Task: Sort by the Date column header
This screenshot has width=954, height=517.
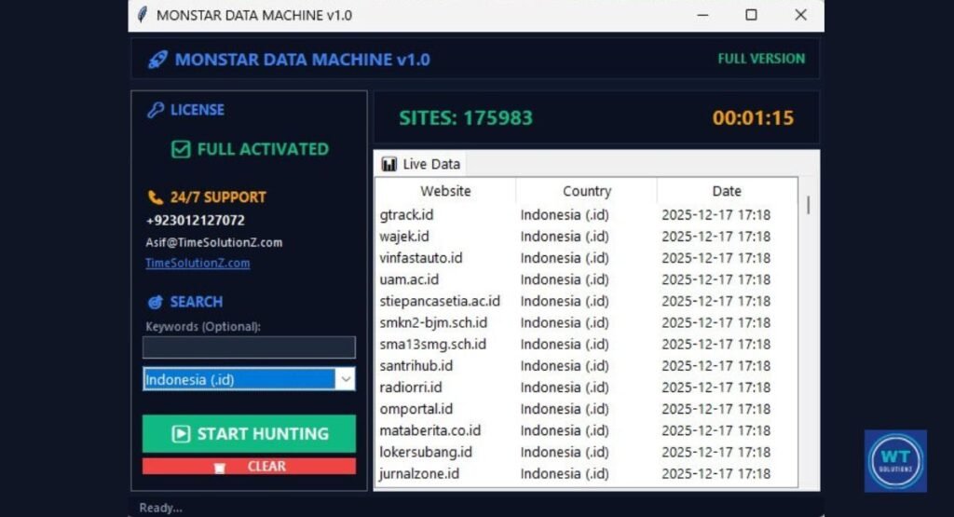Action: tap(727, 191)
